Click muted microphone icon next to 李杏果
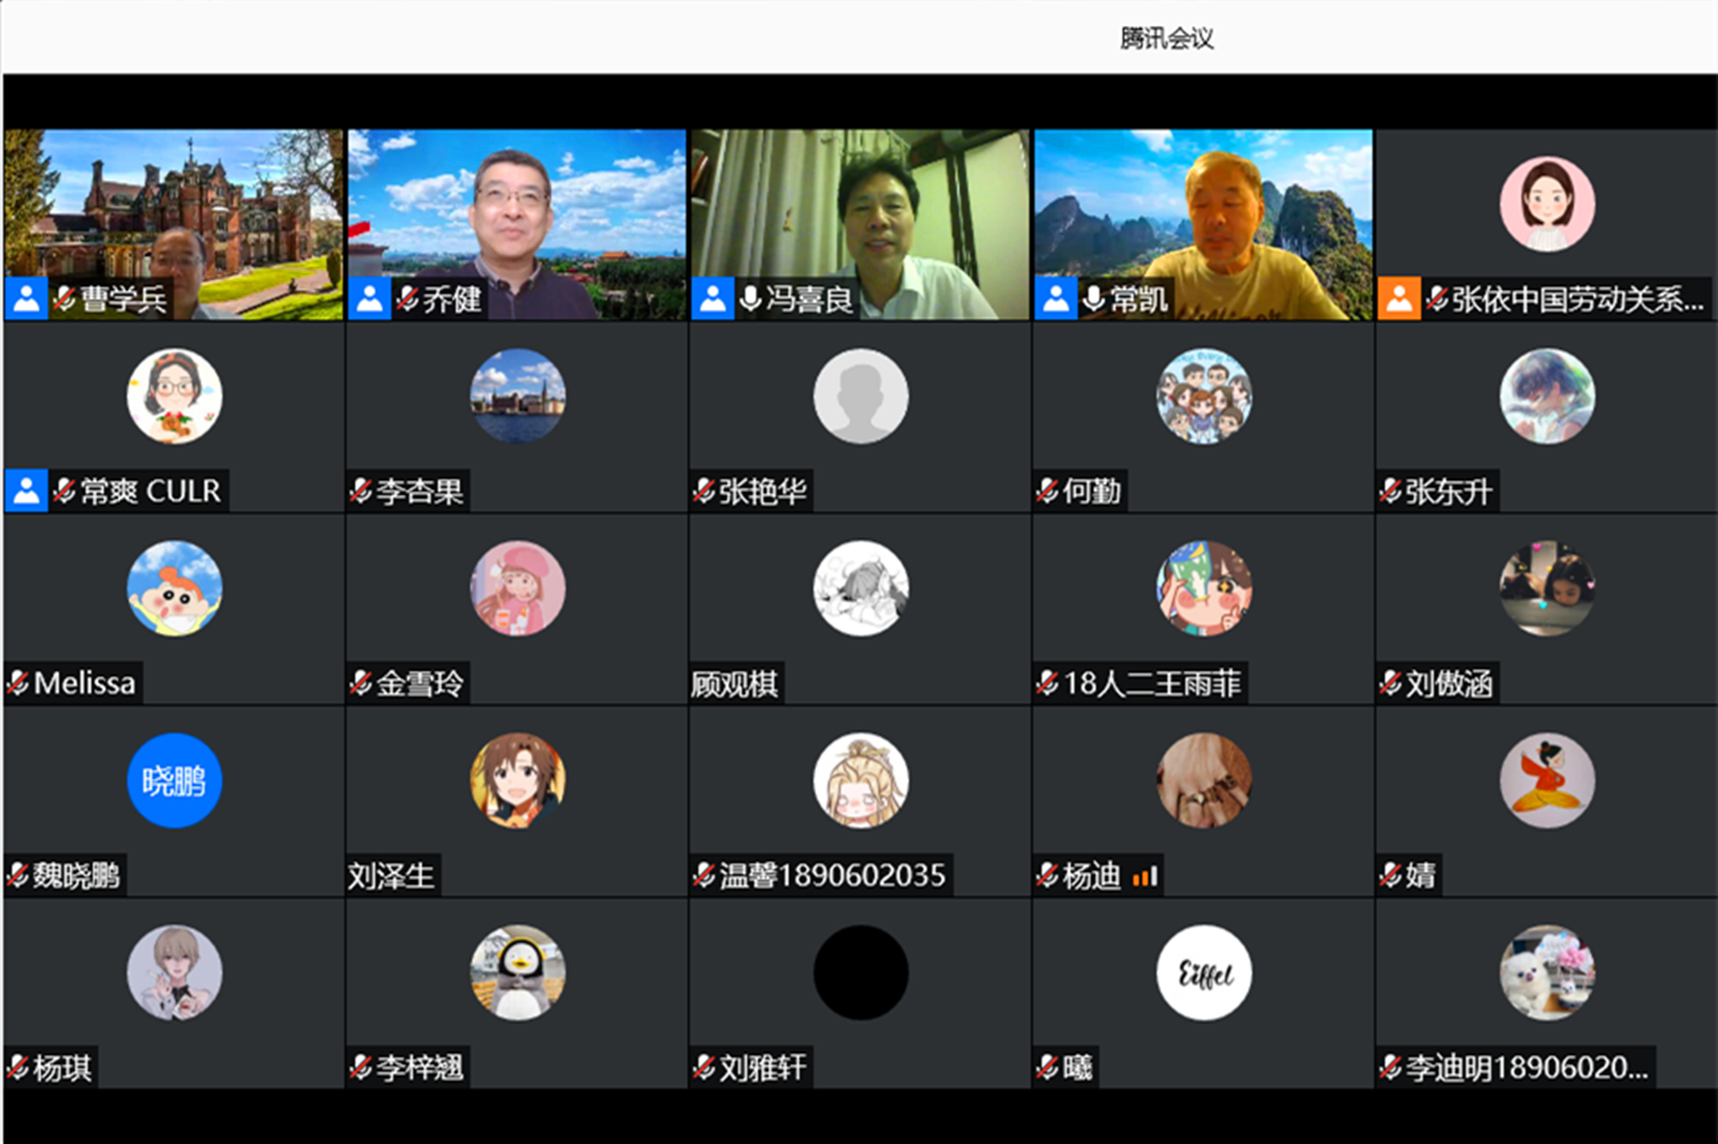The image size is (1718, 1144). (x=361, y=491)
